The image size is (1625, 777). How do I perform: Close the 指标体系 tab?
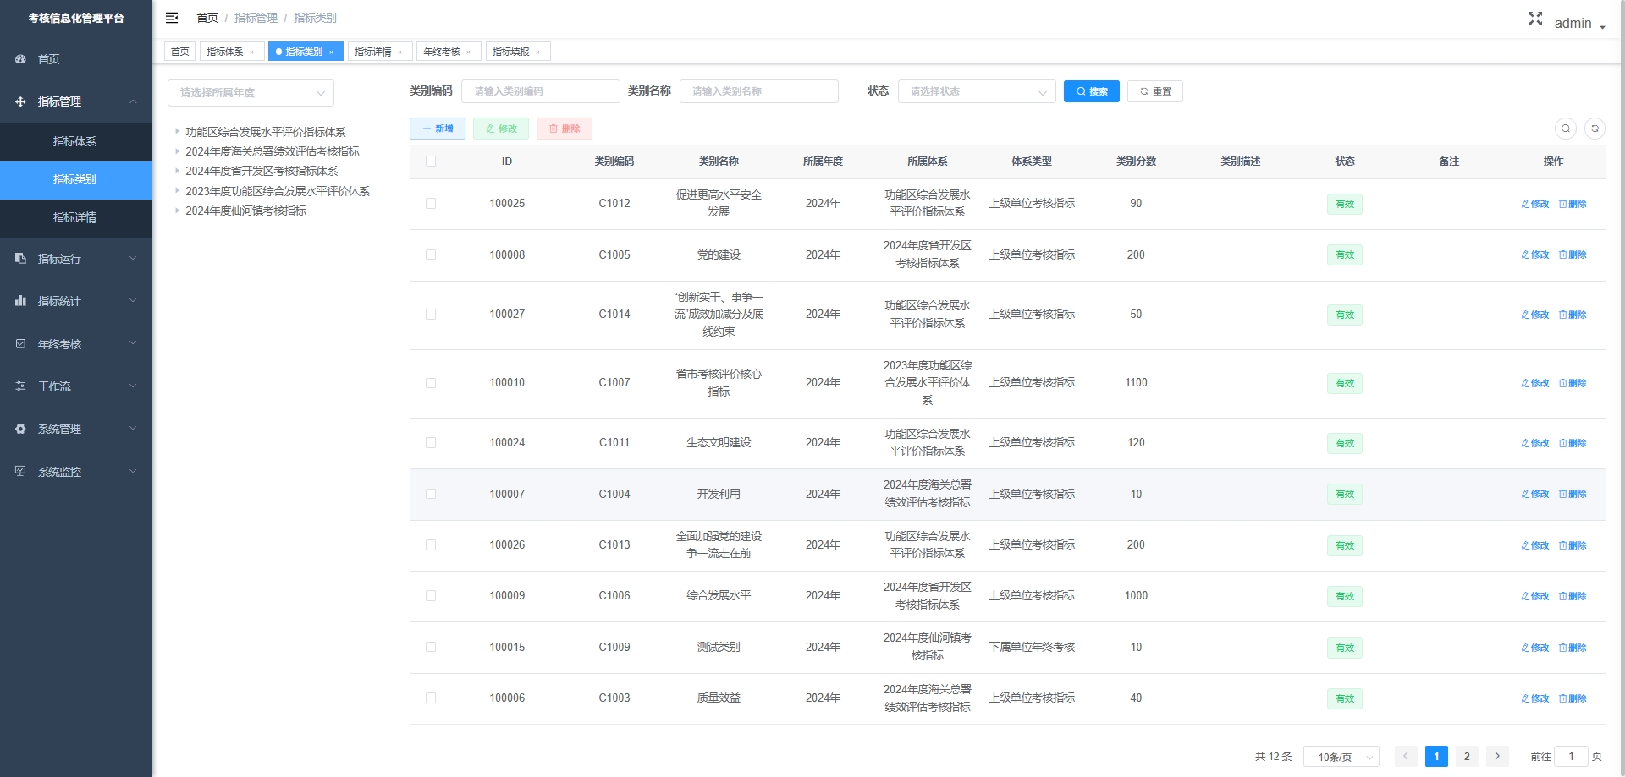(x=252, y=52)
